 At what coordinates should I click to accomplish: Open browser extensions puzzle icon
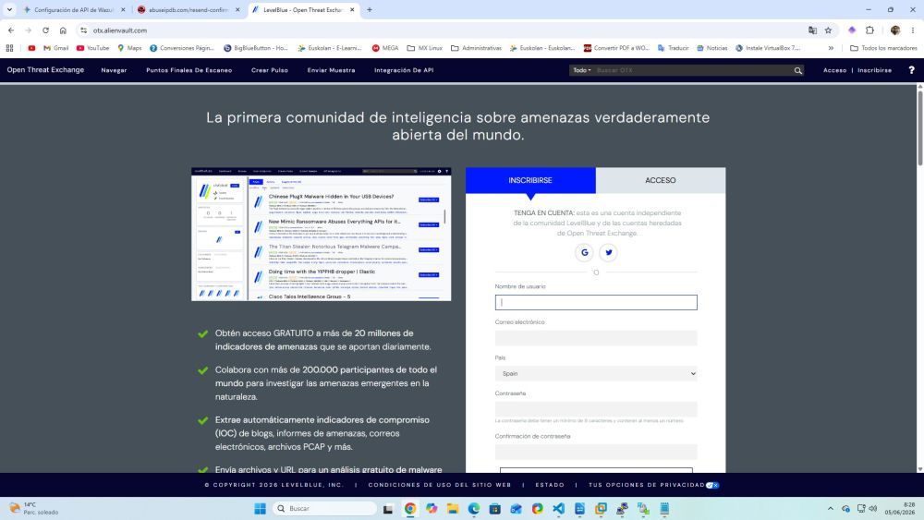point(869,30)
